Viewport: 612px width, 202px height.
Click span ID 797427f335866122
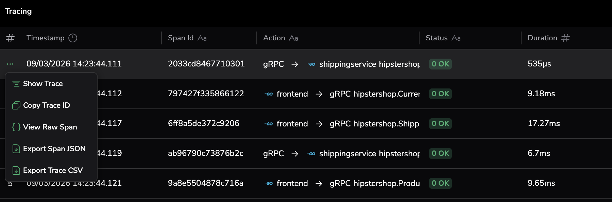tap(206, 94)
